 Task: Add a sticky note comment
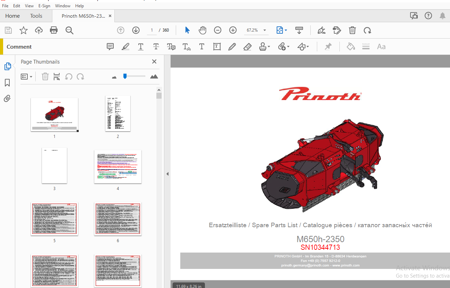tap(110, 47)
